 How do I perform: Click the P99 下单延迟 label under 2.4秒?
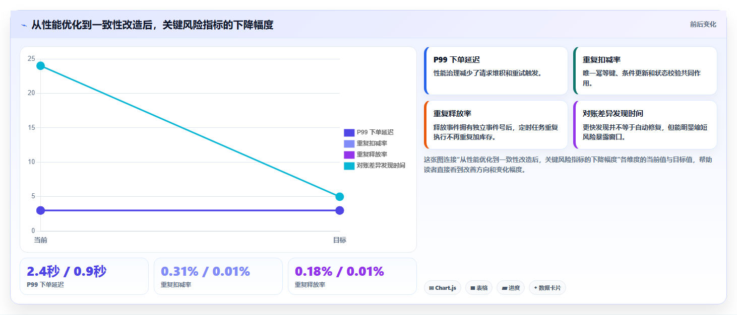point(45,285)
